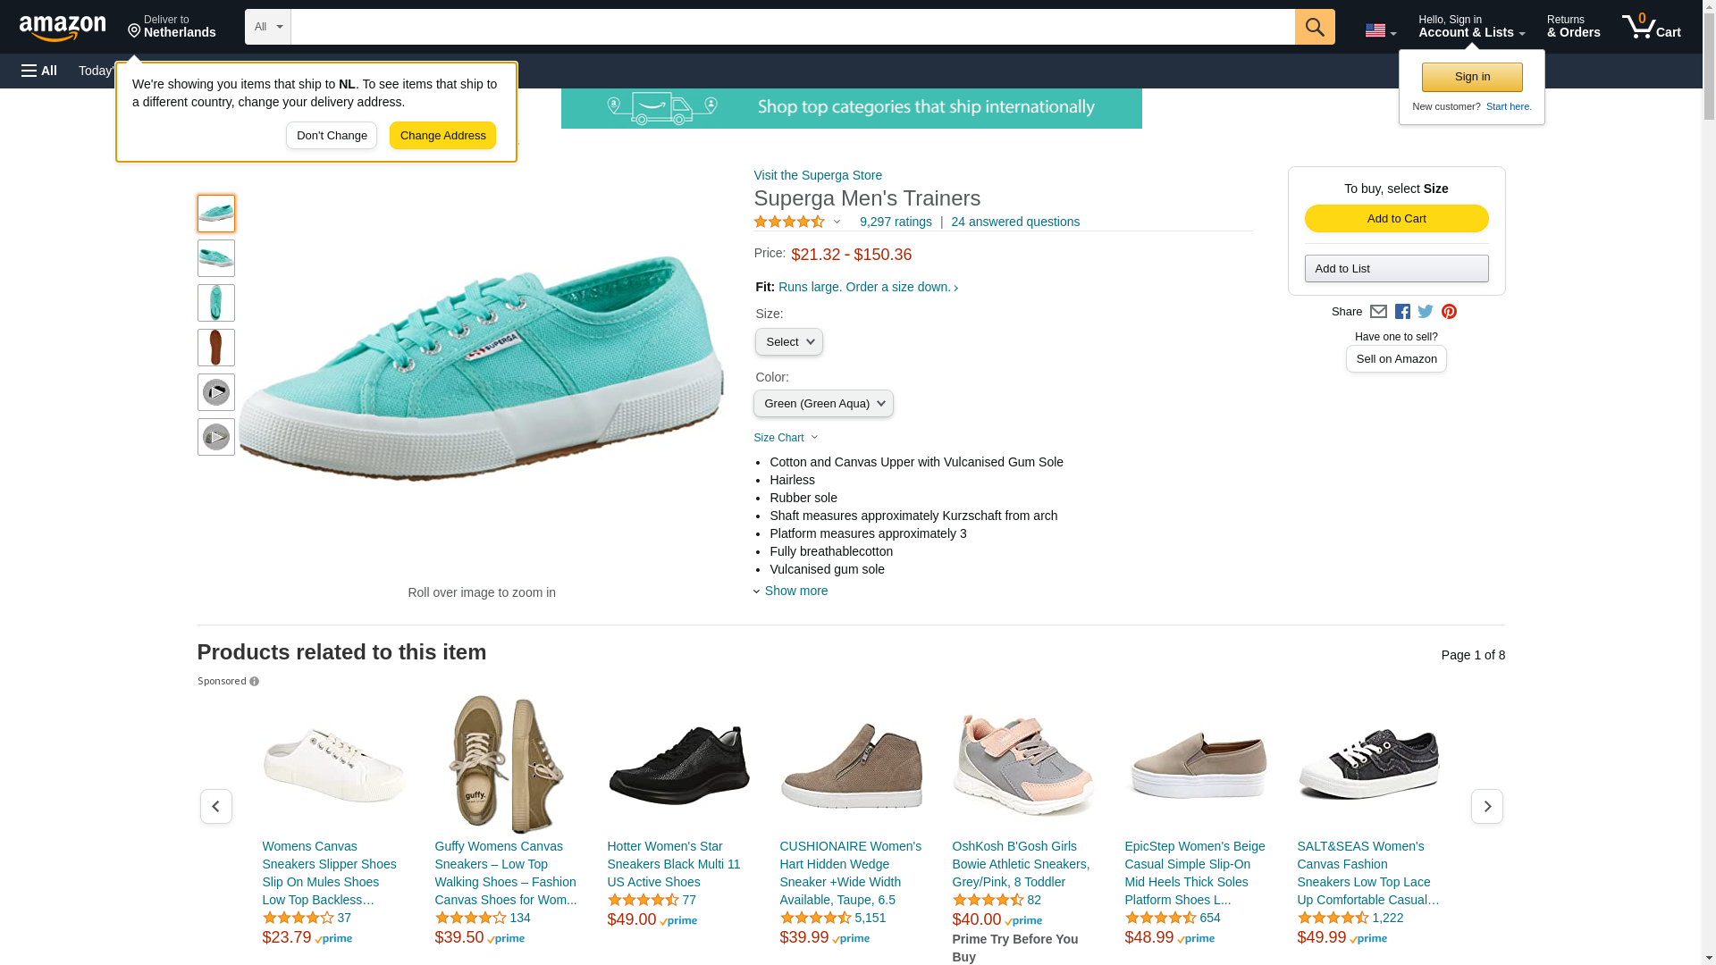Open the Returns & Orders menu item
The height and width of the screenshot is (965, 1716).
pyautogui.click(x=1574, y=27)
